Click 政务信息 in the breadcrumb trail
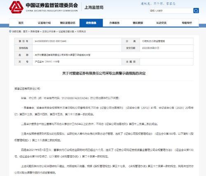The height and width of the screenshot is (176, 206). pyautogui.click(x=35, y=31)
